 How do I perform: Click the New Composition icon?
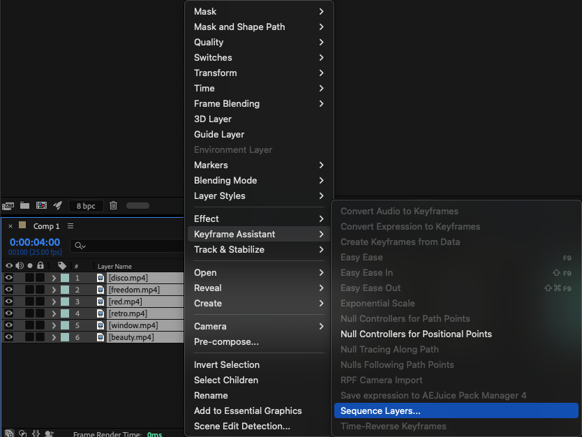click(41, 205)
